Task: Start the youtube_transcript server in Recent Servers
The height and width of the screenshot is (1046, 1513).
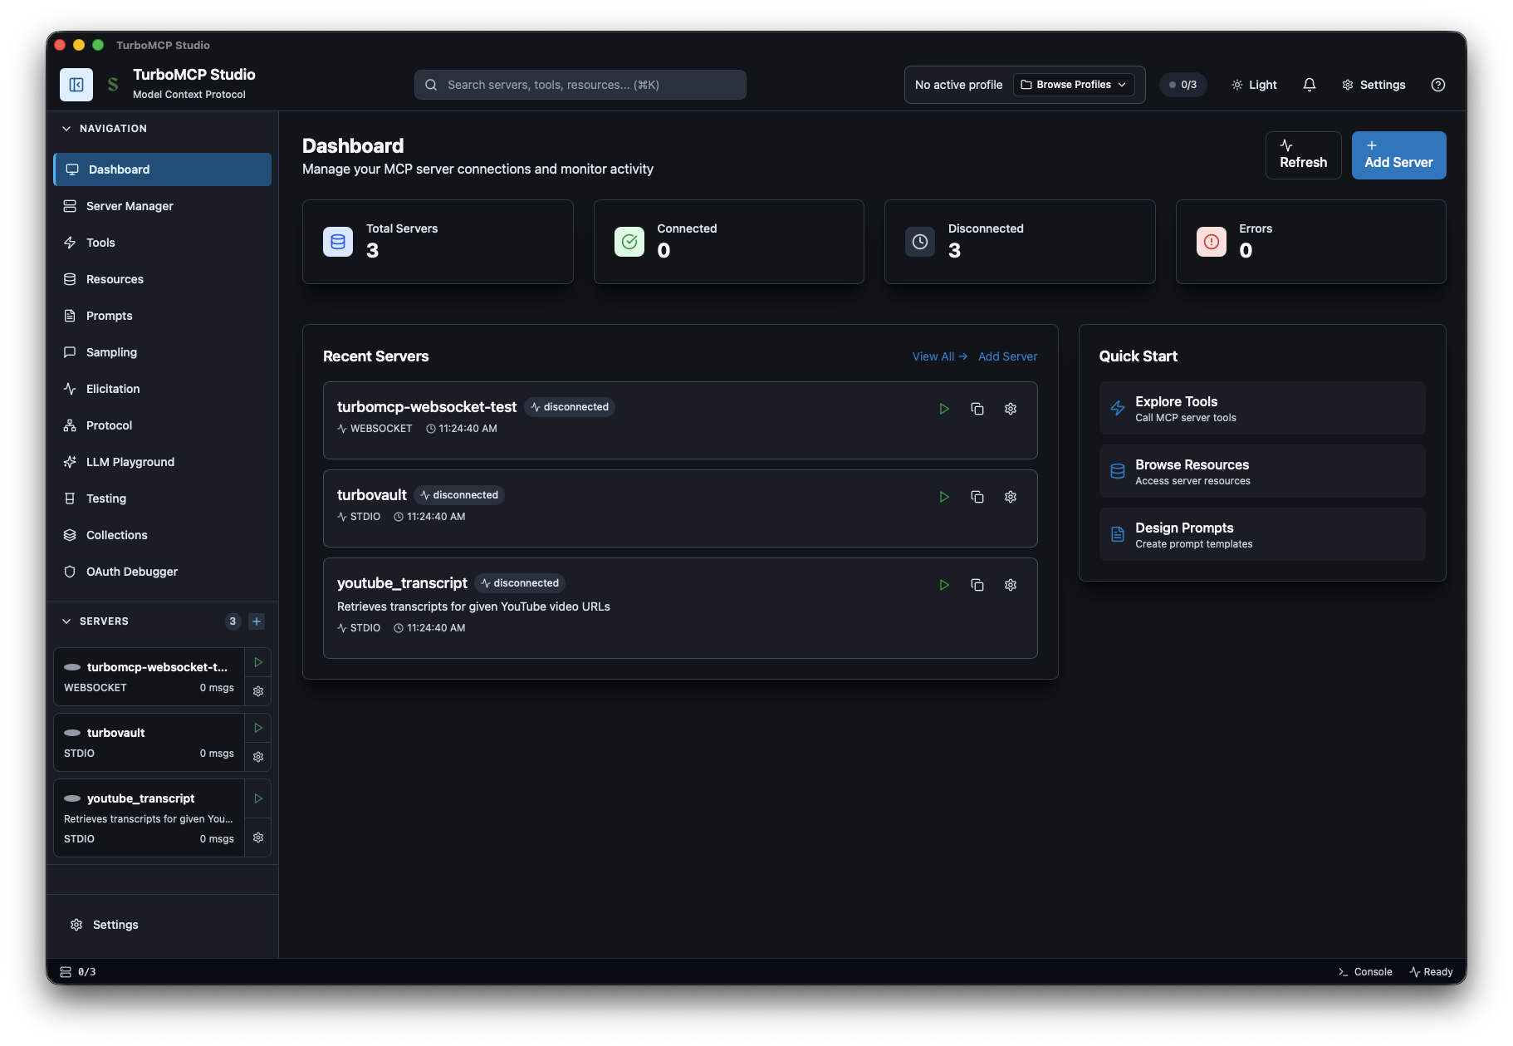Action: click(944, 585)
